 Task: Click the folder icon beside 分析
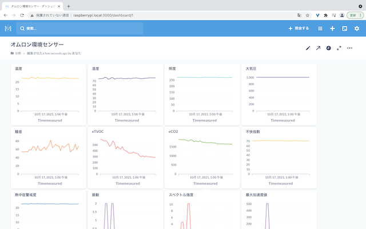pyautogui.click(x=12, y=53)
